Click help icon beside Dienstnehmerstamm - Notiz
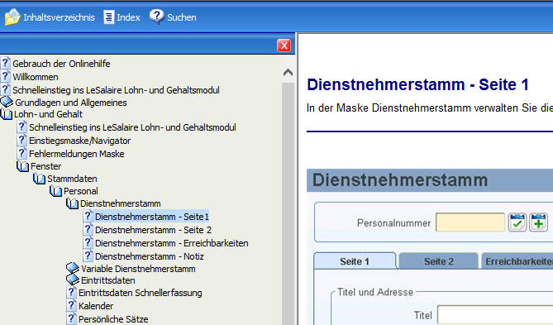Image resolution: width=553 pixels, height=325 pixels. pos(88,256)
